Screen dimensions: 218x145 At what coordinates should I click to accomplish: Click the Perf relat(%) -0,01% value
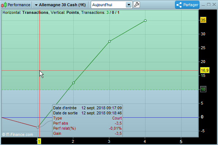pyautogui.click(x=115, y=128)
